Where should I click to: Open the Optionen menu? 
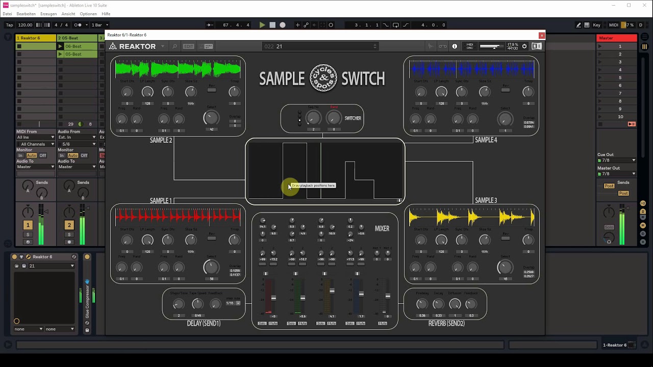(88, 14)
